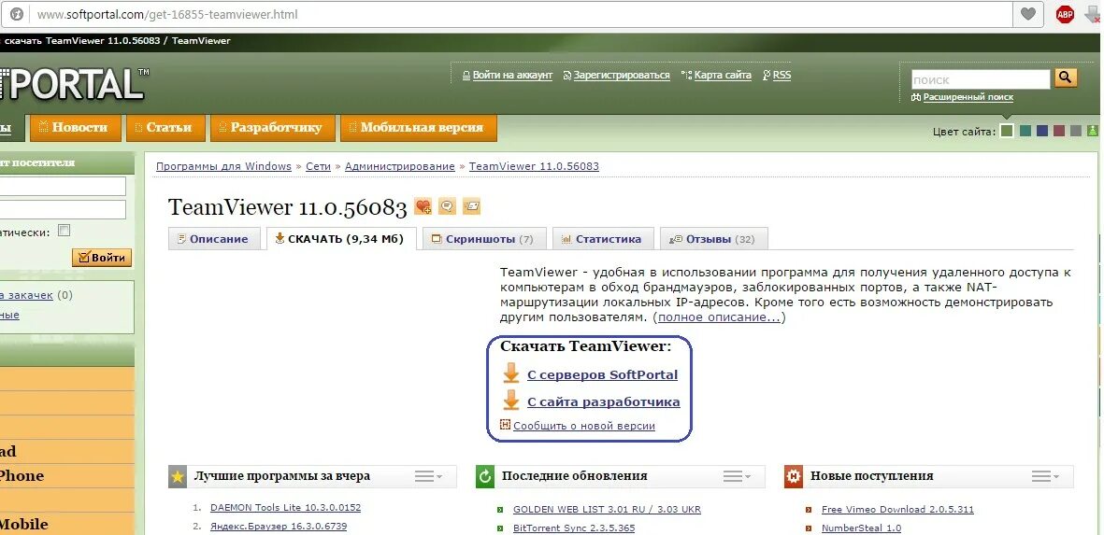Viewport: 1104px width, 535px height.
Task: Click Войти на аккаунт link
Action: click(512, 76)
